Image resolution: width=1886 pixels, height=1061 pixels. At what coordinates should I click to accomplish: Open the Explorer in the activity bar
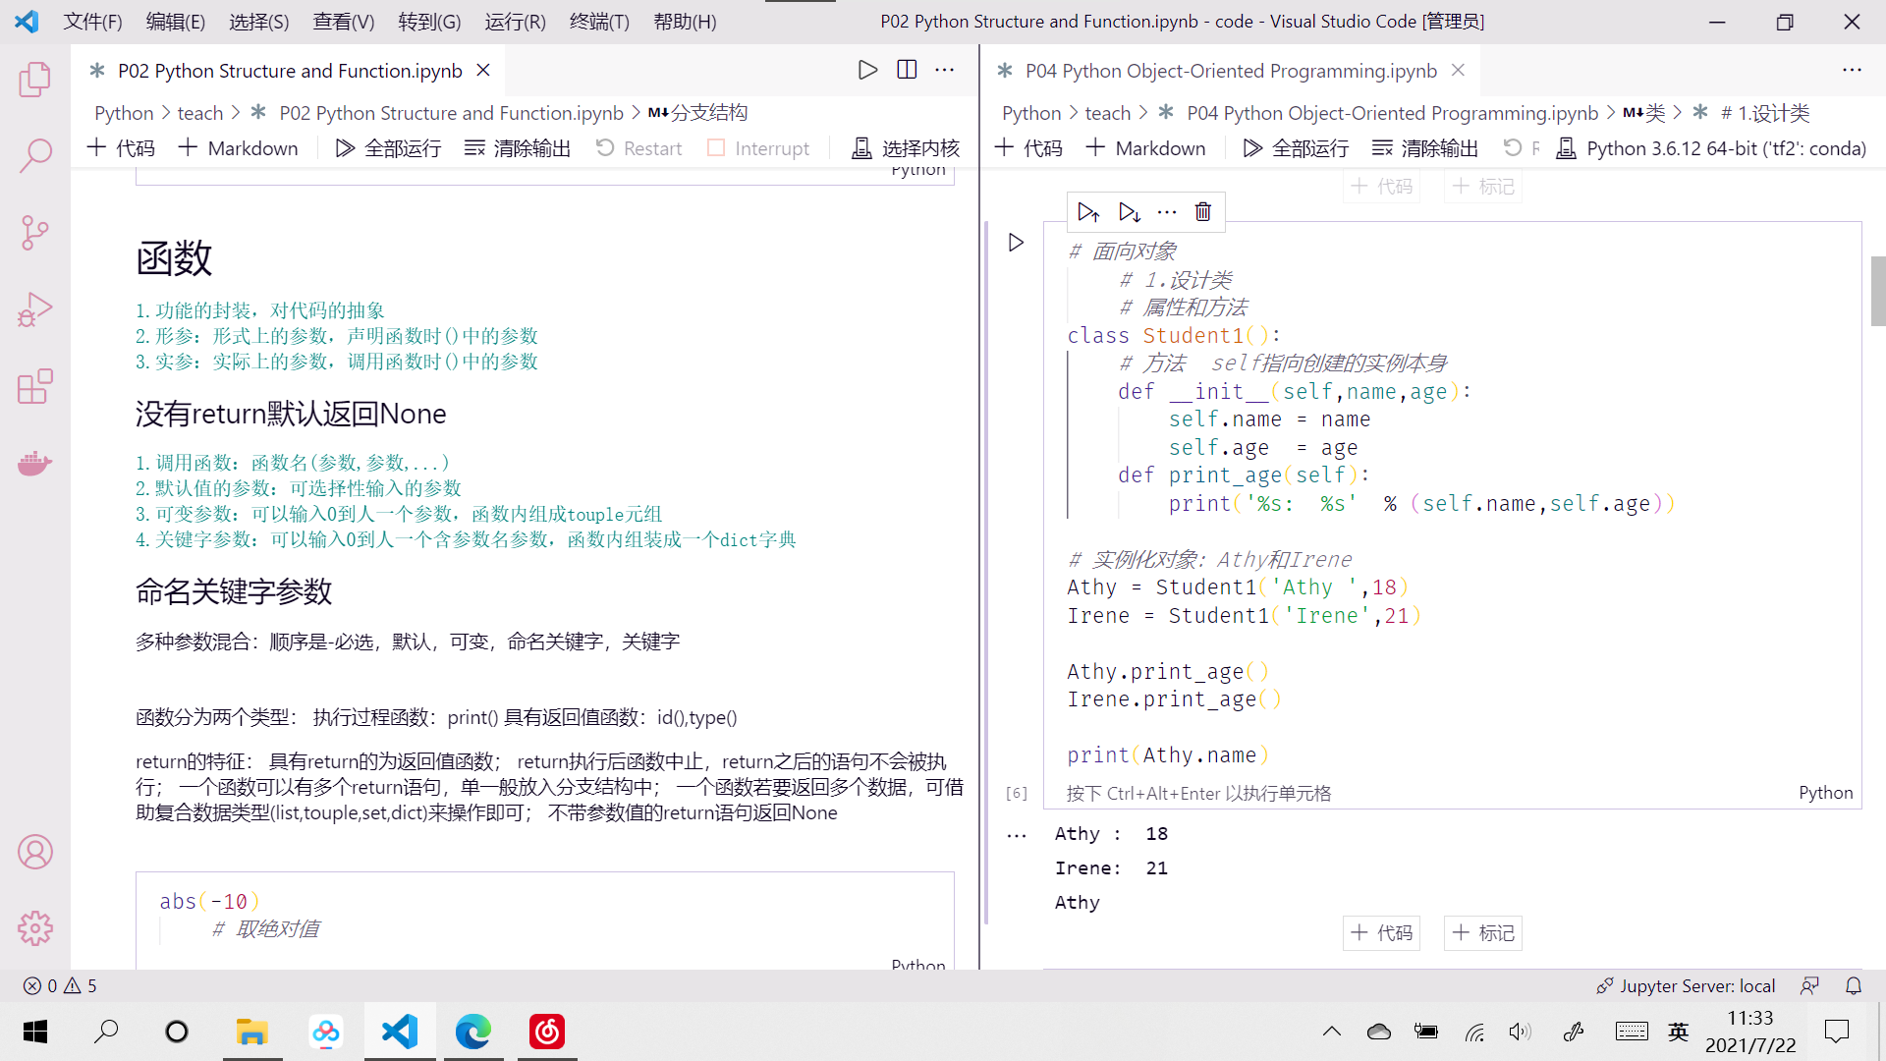[x=35, y=81]
